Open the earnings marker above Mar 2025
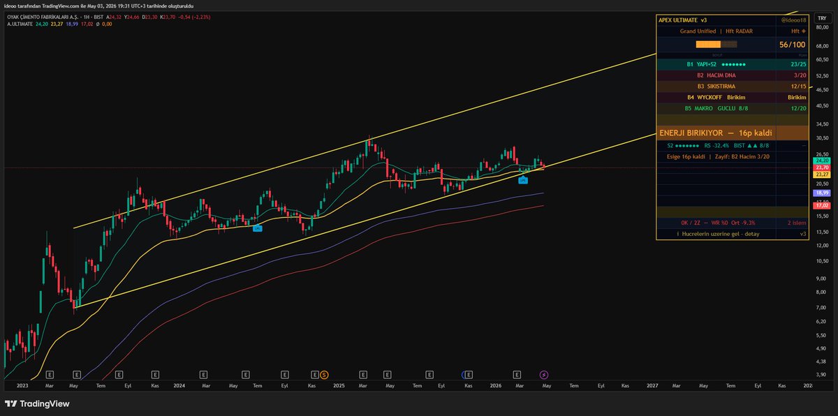This screenshot has height=416, width=838. (363, 375)
